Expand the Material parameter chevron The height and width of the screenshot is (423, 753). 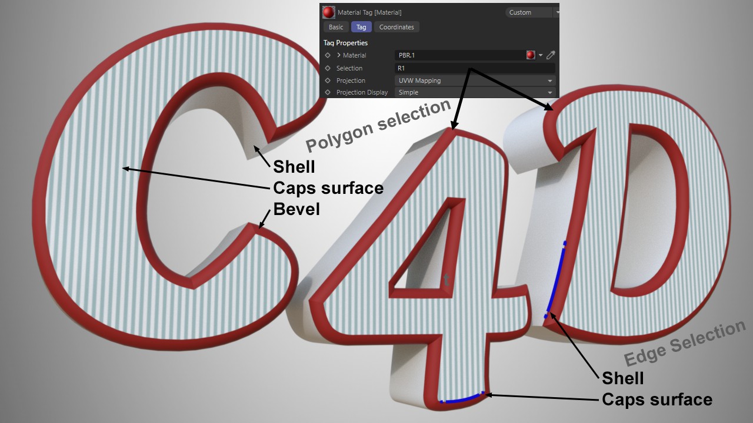[339, 55]
